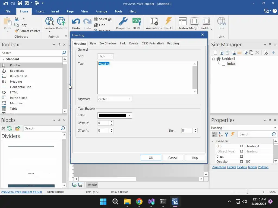Viewport: 278px width, 208px height.
Task: Open the Properties wrench tool
Action: click(x=123, y=21)
